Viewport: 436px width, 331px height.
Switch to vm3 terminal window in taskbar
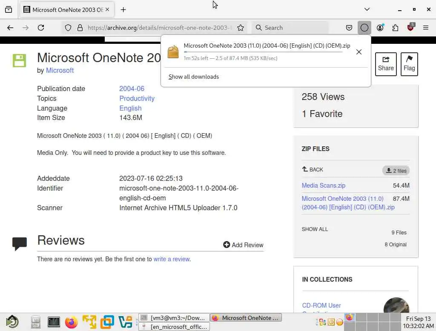174,318
